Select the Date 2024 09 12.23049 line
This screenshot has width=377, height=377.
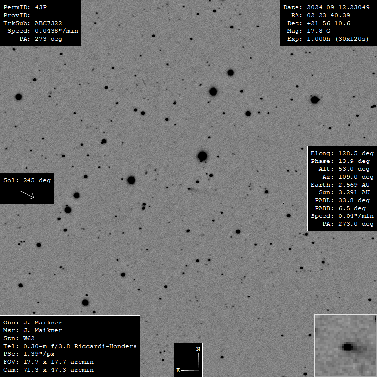pos(326,7)
